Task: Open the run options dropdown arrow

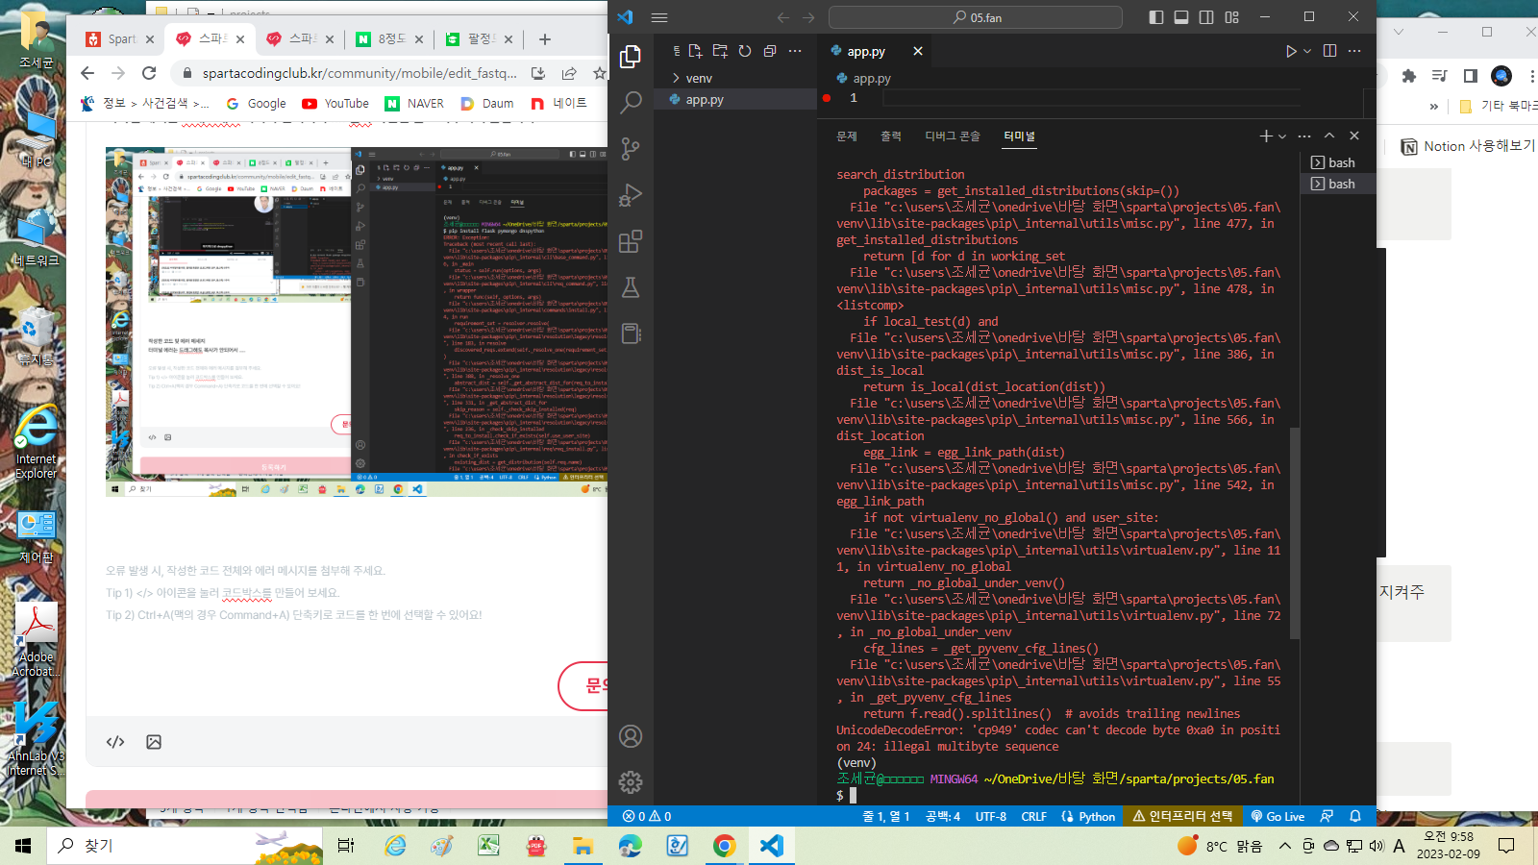Action: [x=1307, y=51]
